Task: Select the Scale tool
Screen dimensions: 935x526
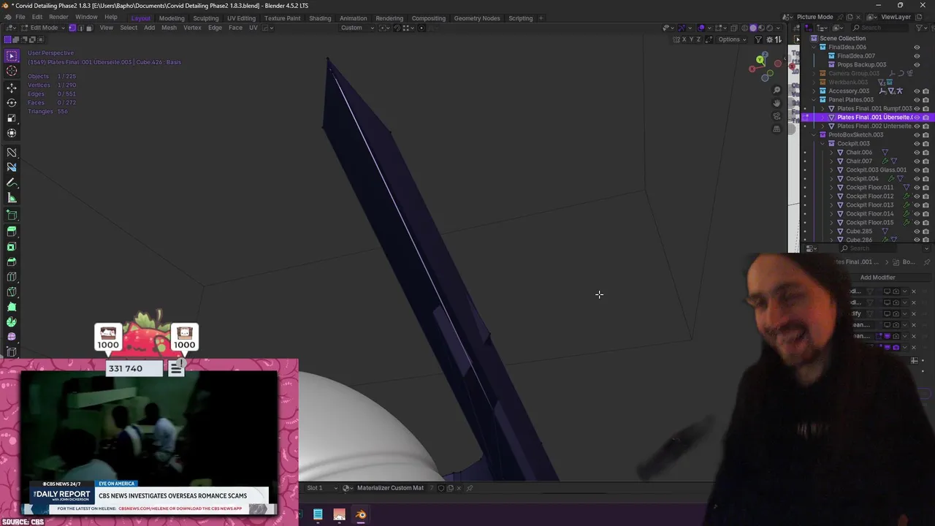Action: (x=12, y=118)
